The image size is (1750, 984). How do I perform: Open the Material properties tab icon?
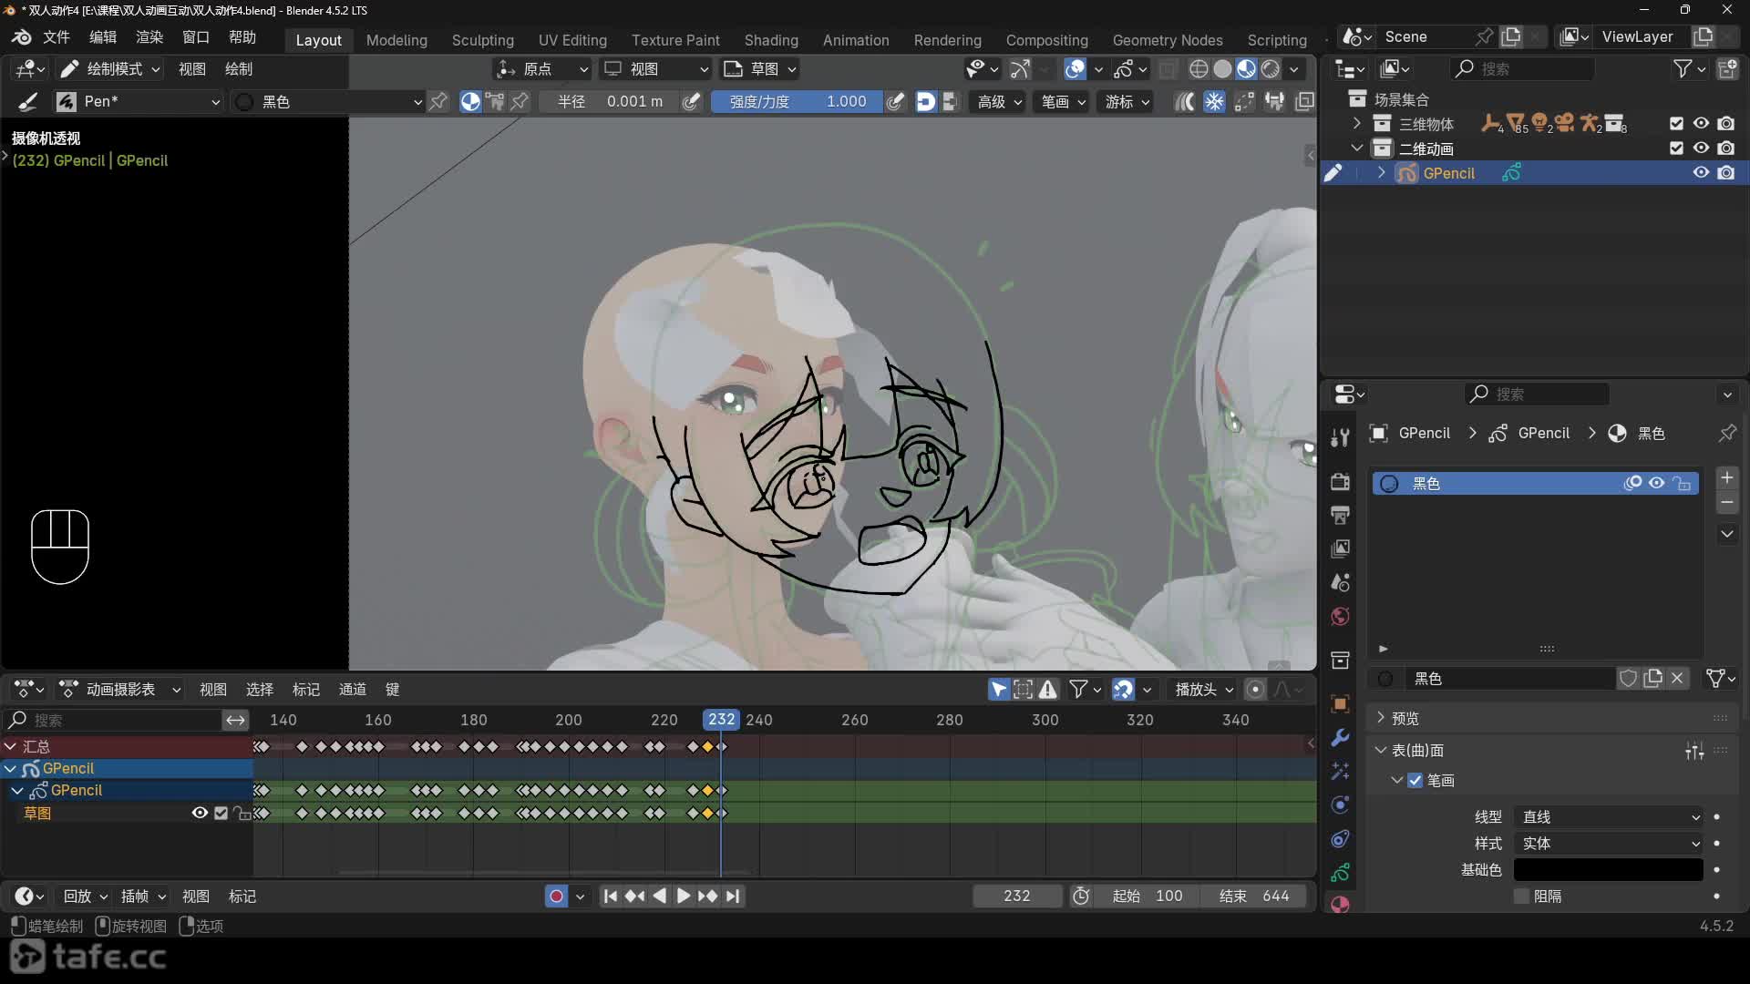click(x=1340, y=905)
